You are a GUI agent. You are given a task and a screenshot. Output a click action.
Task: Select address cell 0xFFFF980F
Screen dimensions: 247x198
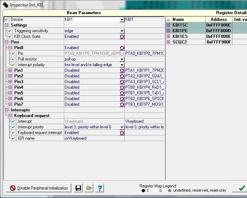click(219, 42)
